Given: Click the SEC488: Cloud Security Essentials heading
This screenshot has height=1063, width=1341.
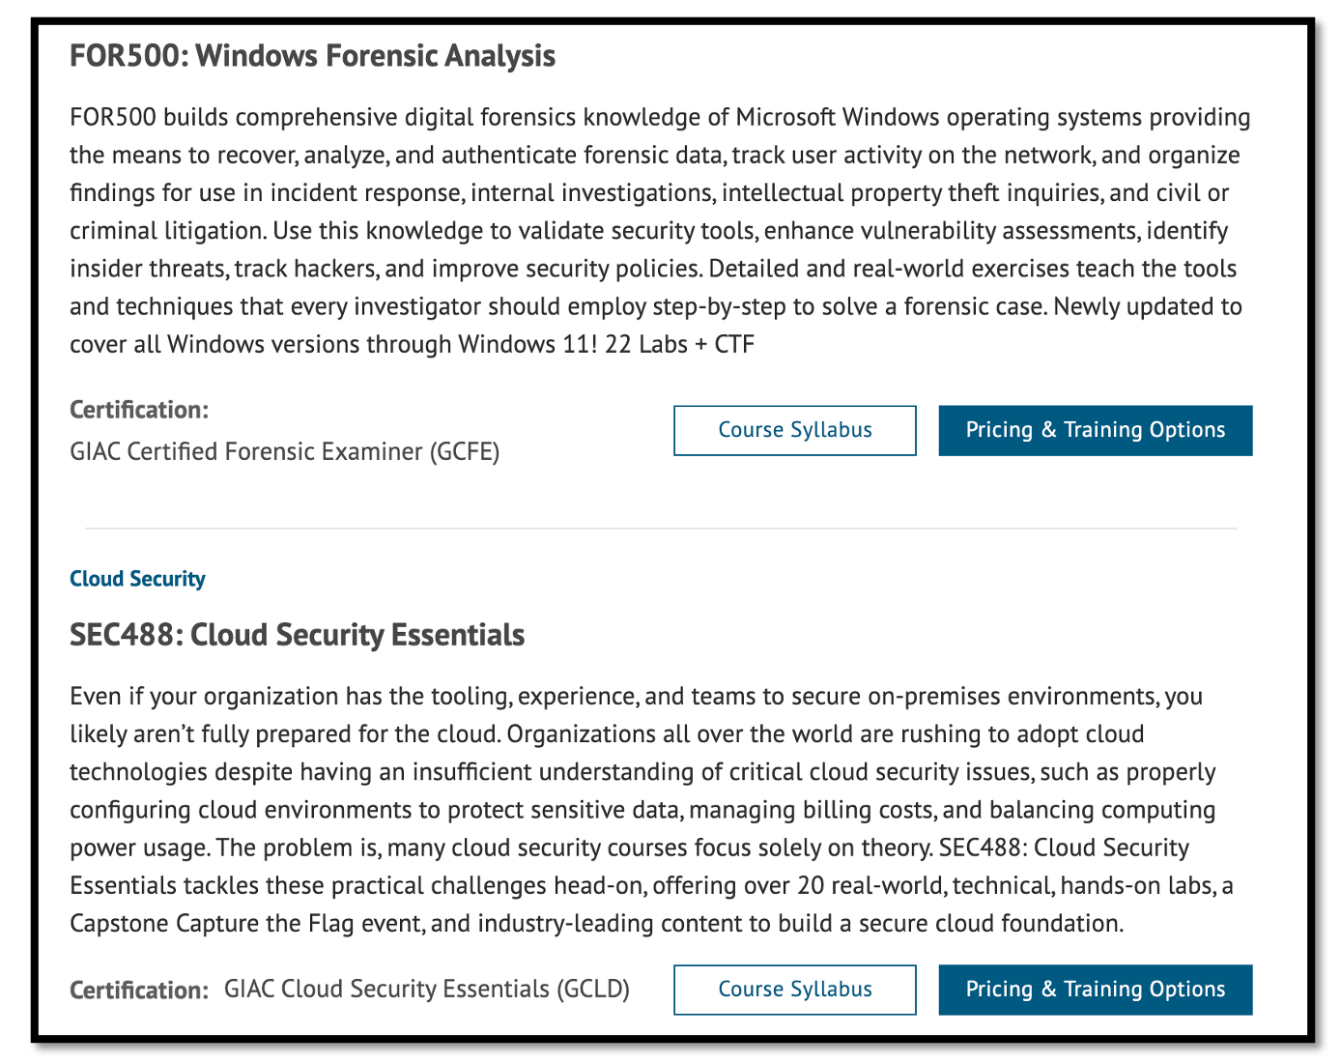Looking at the screenshot, I should [x=298, y=635].
